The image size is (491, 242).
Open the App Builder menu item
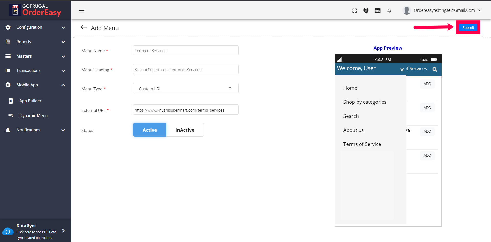point(30,101)
